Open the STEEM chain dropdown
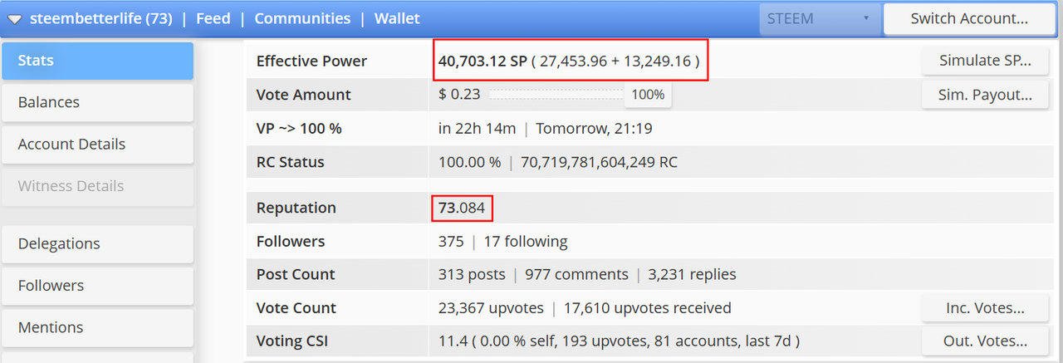The width and height of the screenshot is (1063, 363). (820, 18)
